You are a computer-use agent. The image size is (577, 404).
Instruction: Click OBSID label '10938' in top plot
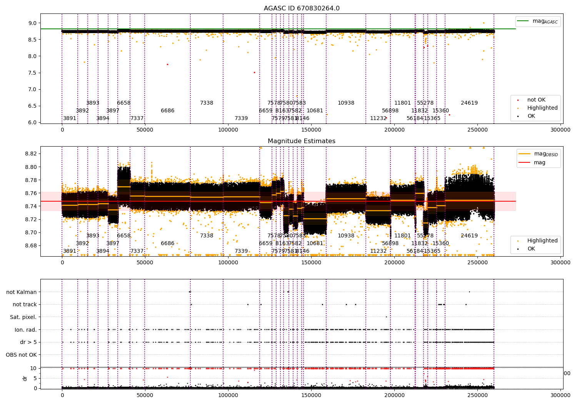point(346,103)
